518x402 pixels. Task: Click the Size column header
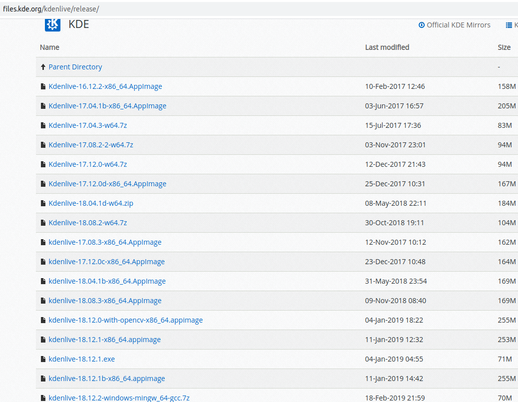click(504, 47)
